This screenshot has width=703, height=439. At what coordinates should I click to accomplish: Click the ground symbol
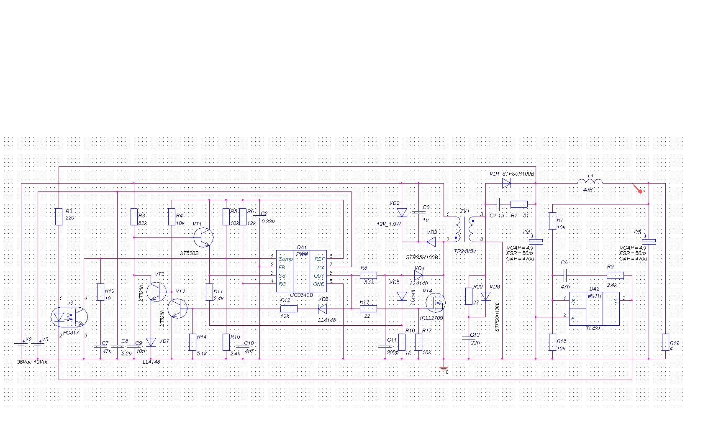click(444, 368)
